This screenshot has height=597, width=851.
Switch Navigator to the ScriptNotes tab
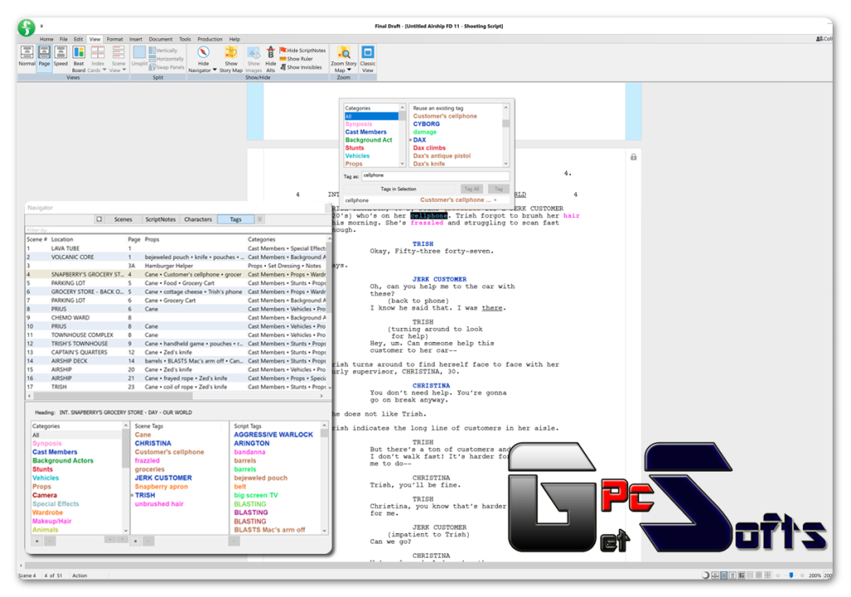(x=160, y=219)
